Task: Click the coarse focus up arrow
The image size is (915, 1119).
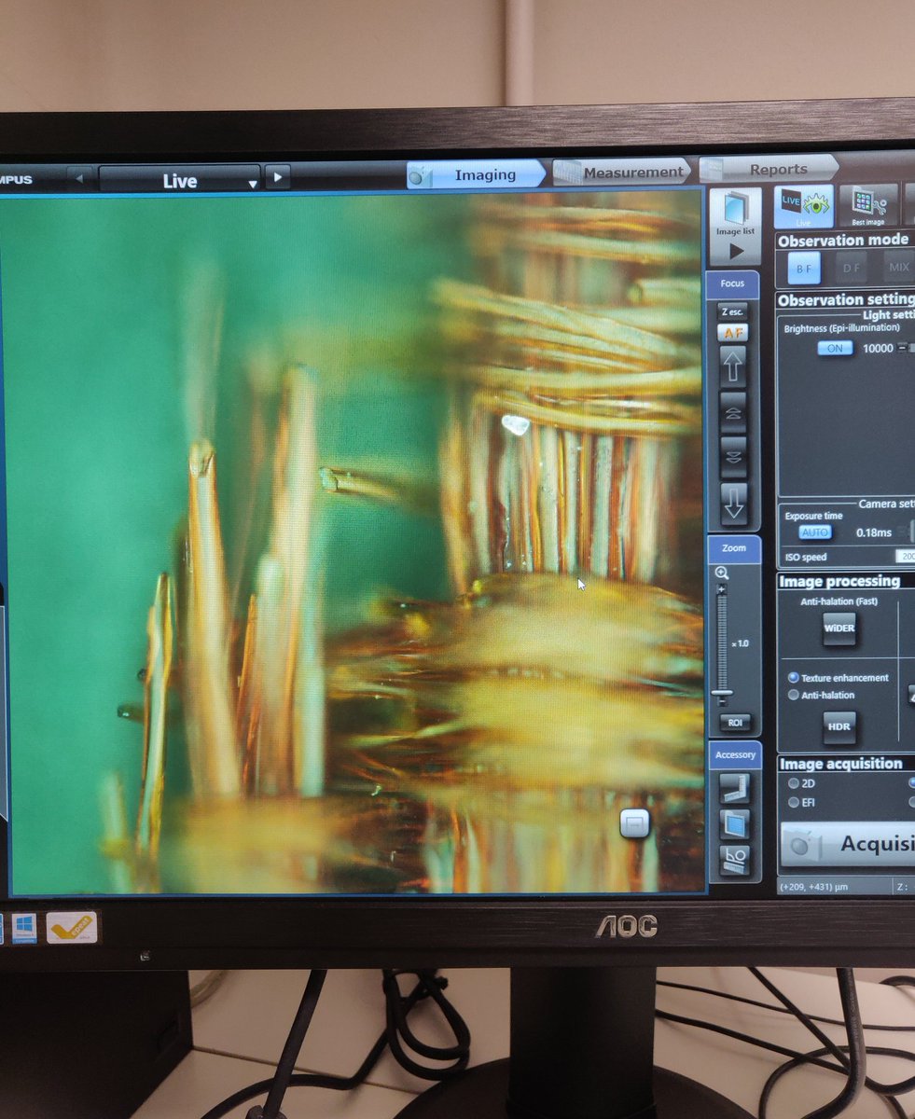Action: click(x=734, y=365)
